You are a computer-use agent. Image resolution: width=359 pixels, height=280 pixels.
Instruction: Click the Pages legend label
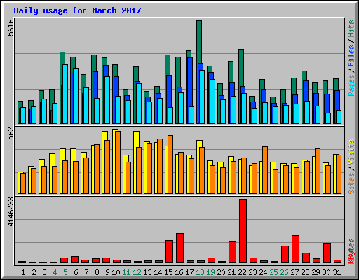351,85
